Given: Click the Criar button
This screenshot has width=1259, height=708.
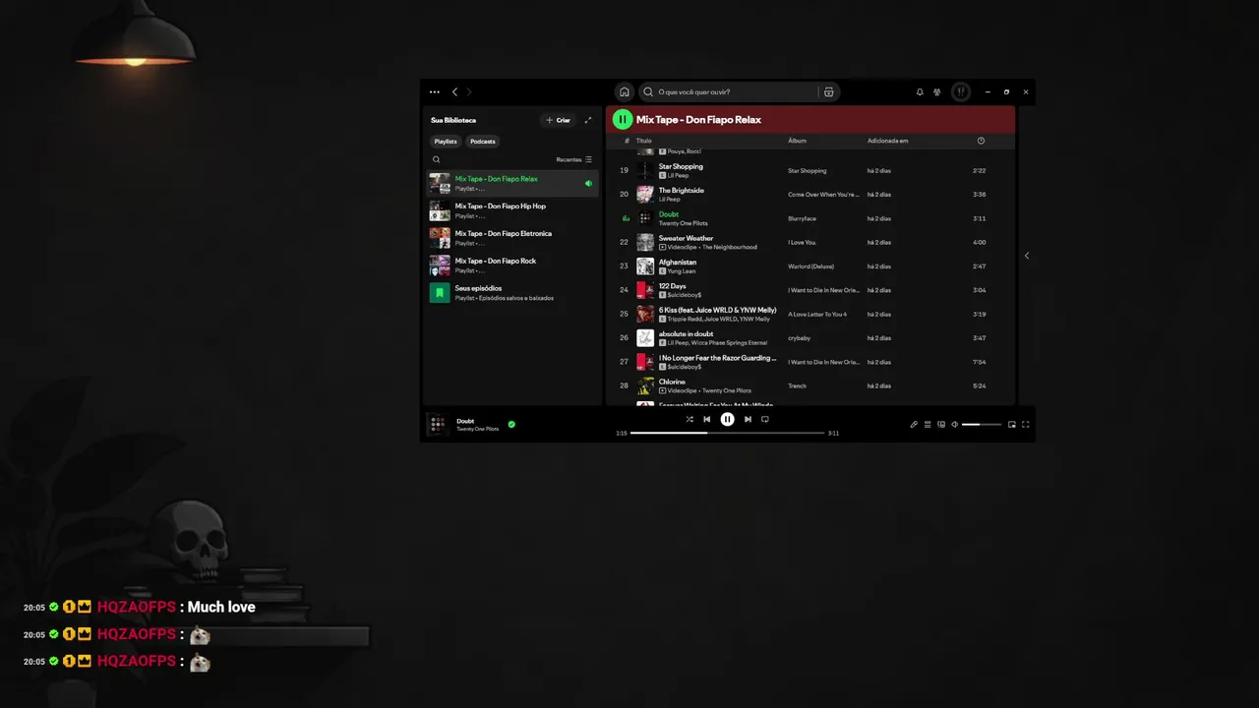Looking at the screenshot, I should [x=558, y=120].
